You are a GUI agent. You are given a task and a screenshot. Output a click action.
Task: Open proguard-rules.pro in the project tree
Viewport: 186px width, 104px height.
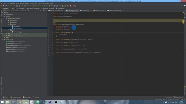13,45
